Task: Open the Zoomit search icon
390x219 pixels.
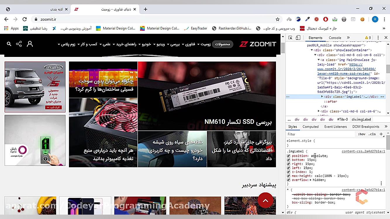Action: pos(9,44)
